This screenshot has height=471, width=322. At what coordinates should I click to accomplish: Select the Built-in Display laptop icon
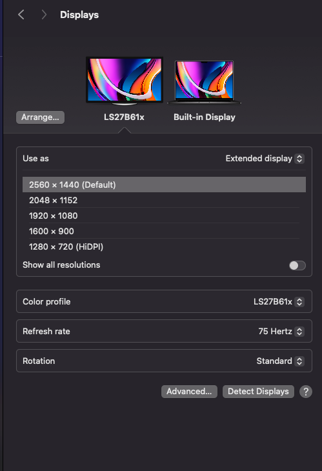click(x=205, y=83)
